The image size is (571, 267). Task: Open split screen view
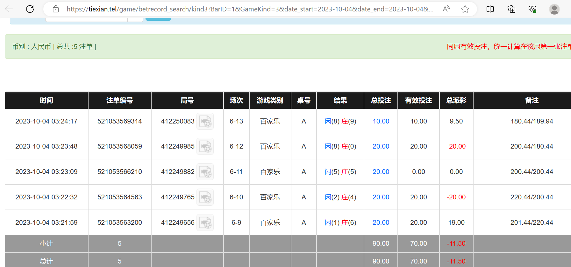click(x=490, y=9)
